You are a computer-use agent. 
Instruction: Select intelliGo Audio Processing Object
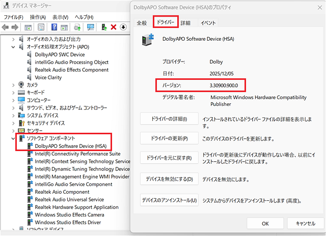[71, 62]
